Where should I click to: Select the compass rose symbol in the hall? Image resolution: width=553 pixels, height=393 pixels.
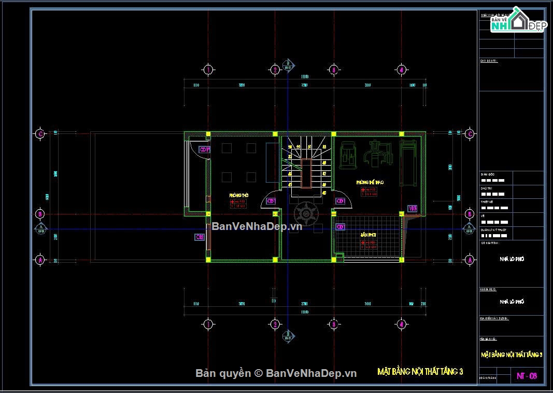[x=306, y=213]
